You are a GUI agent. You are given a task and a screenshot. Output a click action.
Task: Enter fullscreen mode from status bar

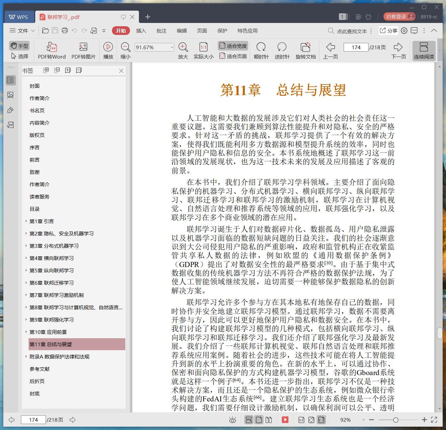pyautogui.click(x=434, y=420)
